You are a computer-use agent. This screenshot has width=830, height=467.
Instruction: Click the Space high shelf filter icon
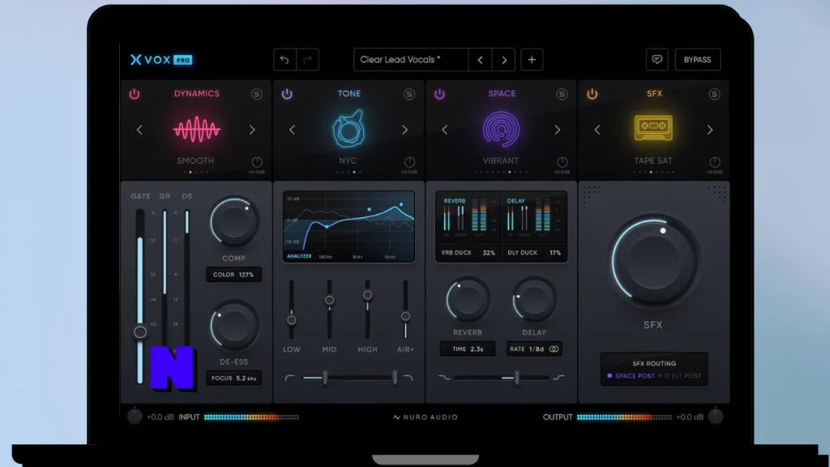[x=559, y=378]
